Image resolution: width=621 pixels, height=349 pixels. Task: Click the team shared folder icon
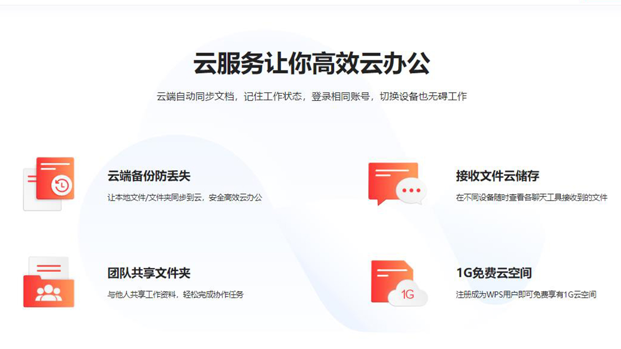(49, 282)
